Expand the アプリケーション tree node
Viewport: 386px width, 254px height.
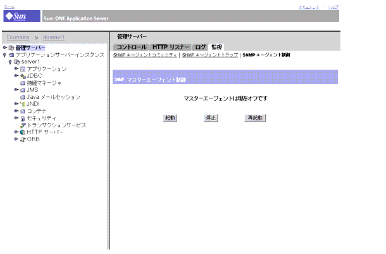(16, 68)
